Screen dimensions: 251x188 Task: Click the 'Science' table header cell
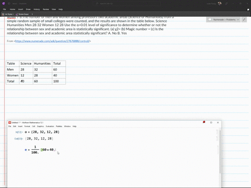pyautogui.click(x=26, y=64)
